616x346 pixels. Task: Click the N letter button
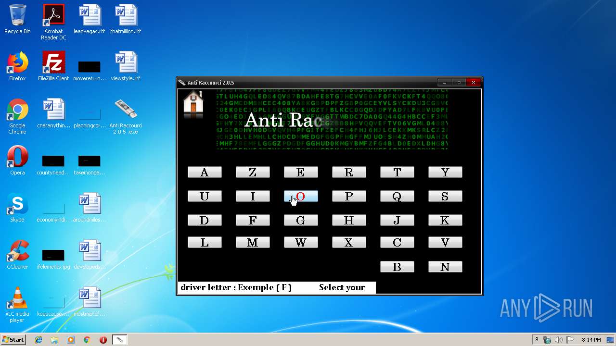445,267
